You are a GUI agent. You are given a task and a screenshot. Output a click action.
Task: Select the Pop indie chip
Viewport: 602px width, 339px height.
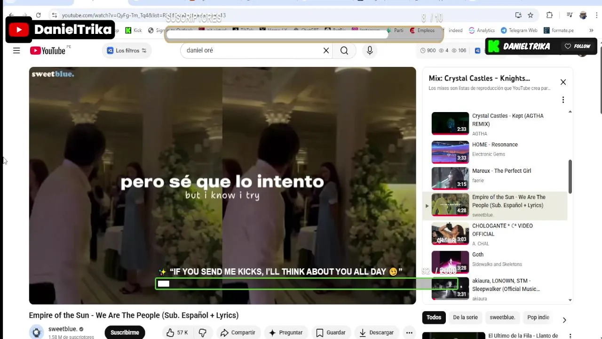point(538,317)
